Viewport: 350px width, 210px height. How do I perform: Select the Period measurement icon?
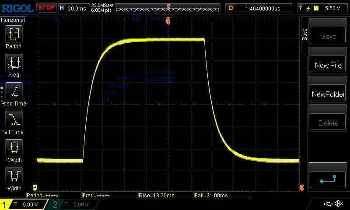[14, 34]
